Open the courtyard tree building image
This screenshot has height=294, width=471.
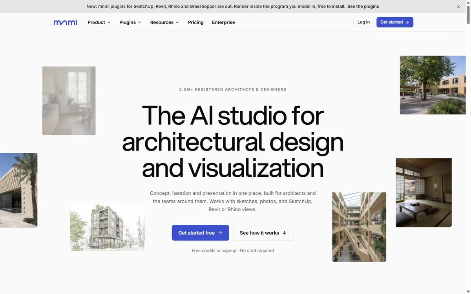coord(433,85)
